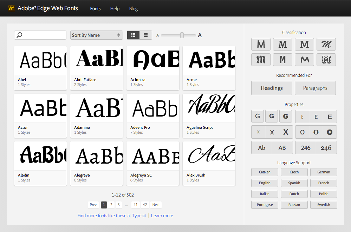Toggle French language support

[x=324, y=183]
